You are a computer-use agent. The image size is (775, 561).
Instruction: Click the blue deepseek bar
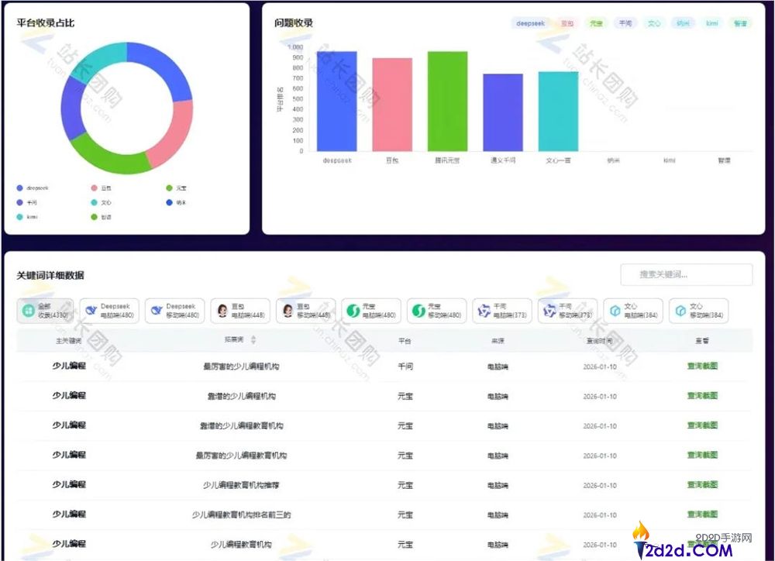(x=336, y=102)
